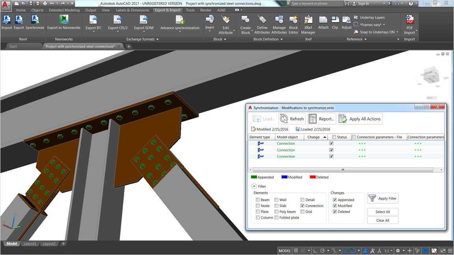
Task: Switch to Labels & Dimensions tab
Action: tap(132, 10)
